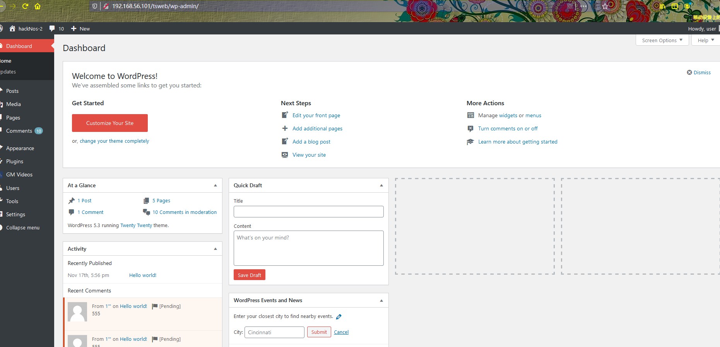Click the avatar of first pending comment

(x=77, y=312)
